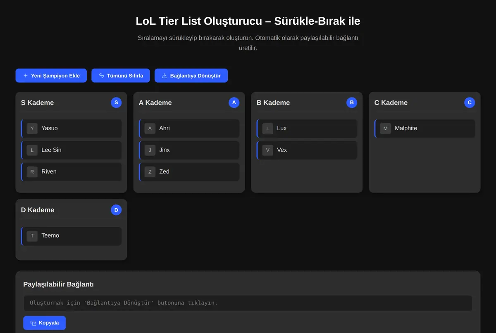Click the download icon on Bağlantıya Dönüştür
This screenshot has width=496, height=333.
[x=165, y=76]
